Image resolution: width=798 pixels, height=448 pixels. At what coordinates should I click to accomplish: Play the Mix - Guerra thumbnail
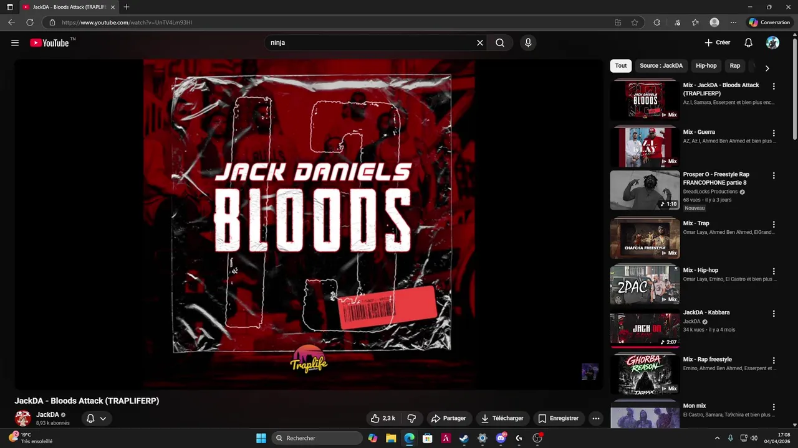(x=645, y=147)
